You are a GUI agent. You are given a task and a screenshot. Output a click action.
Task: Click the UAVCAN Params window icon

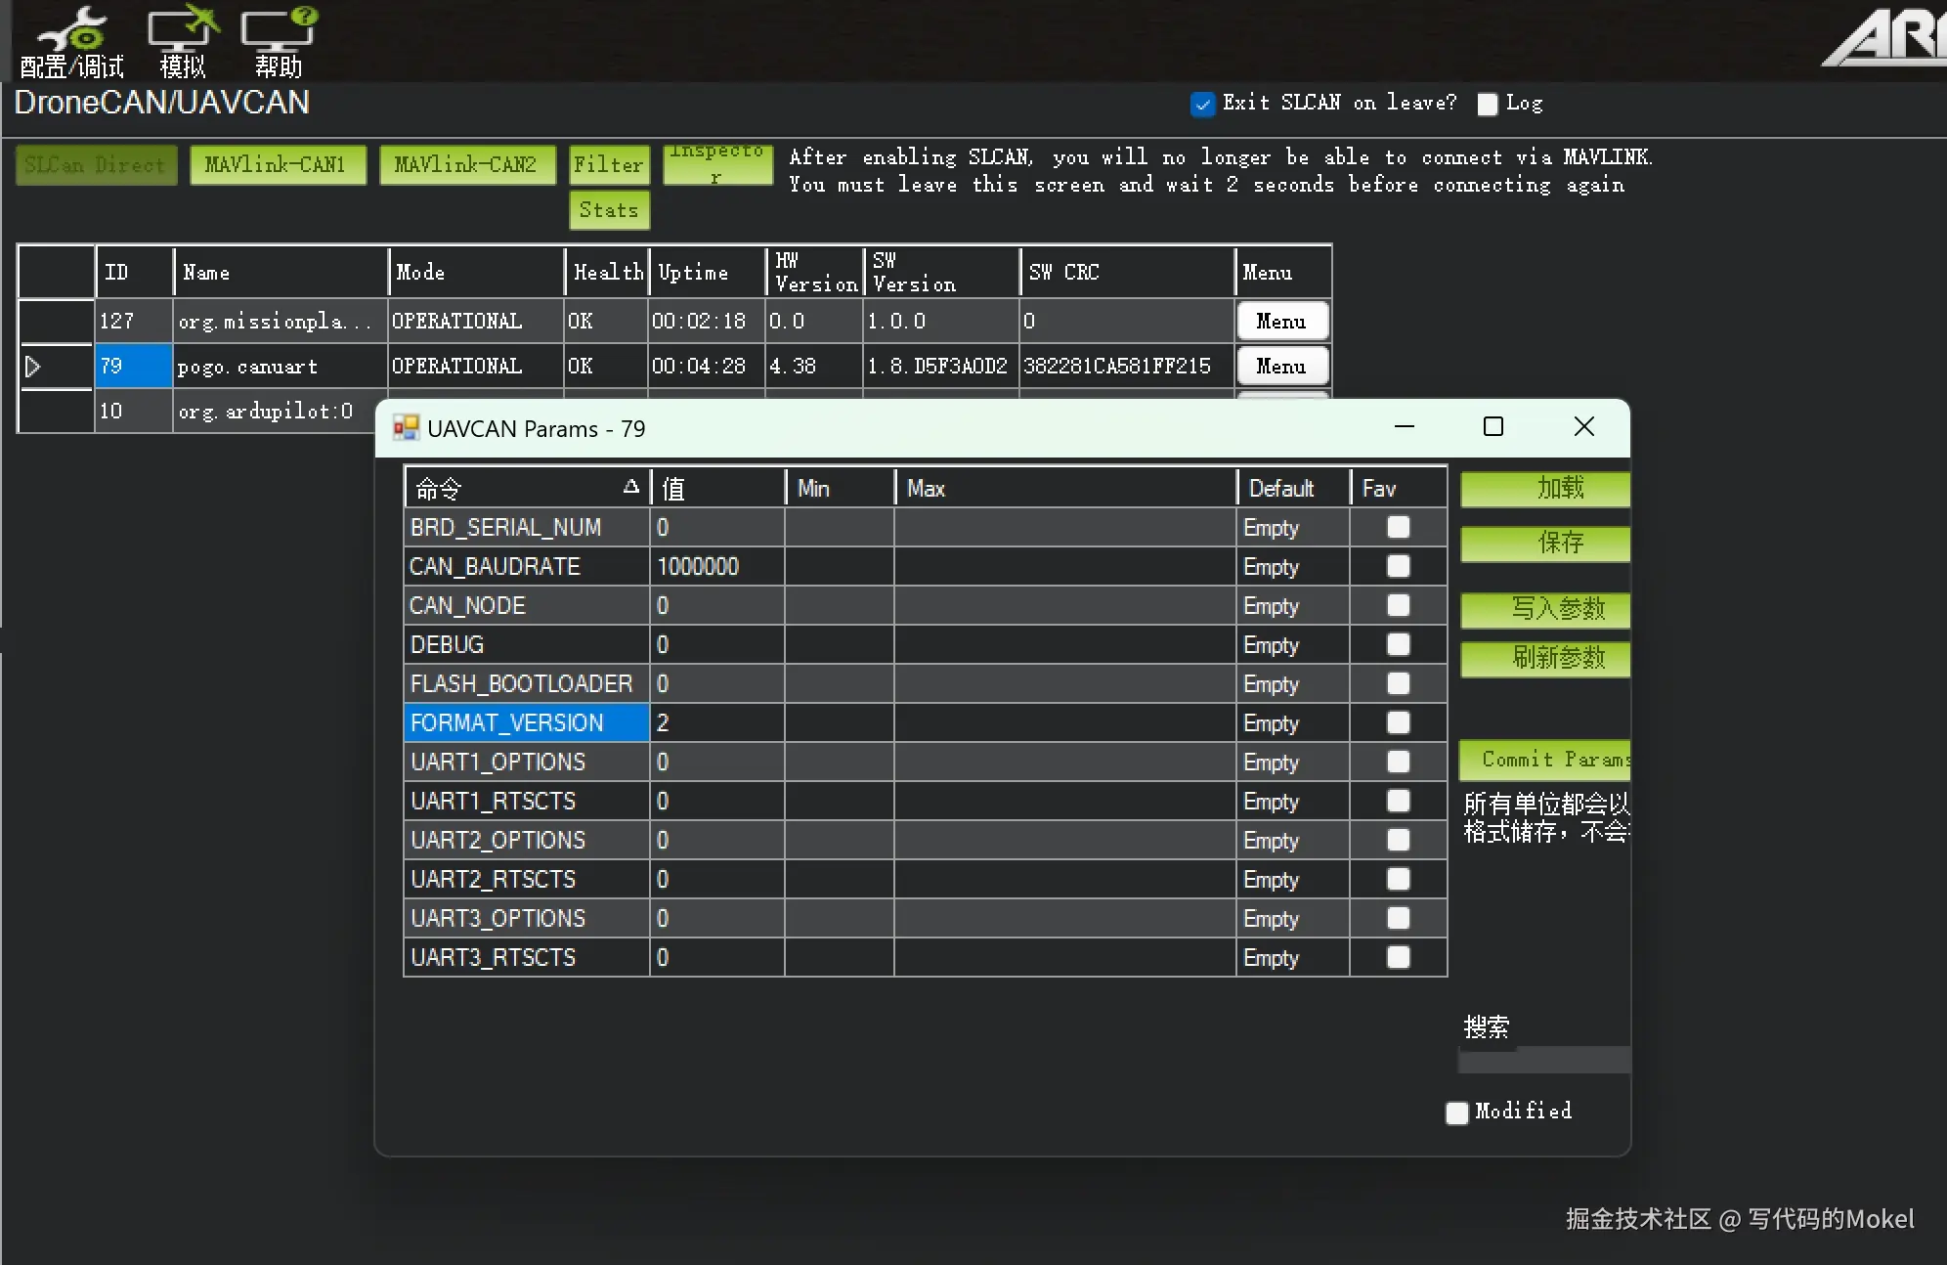click(406, 428)
